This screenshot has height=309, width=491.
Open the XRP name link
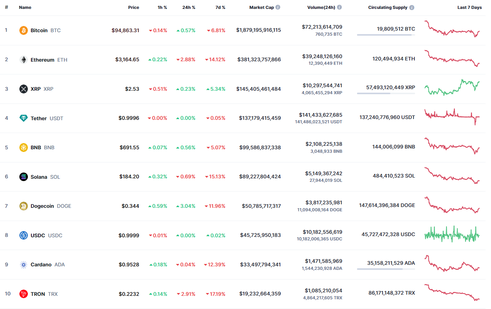pyautogui.click(x=42, y=89)
